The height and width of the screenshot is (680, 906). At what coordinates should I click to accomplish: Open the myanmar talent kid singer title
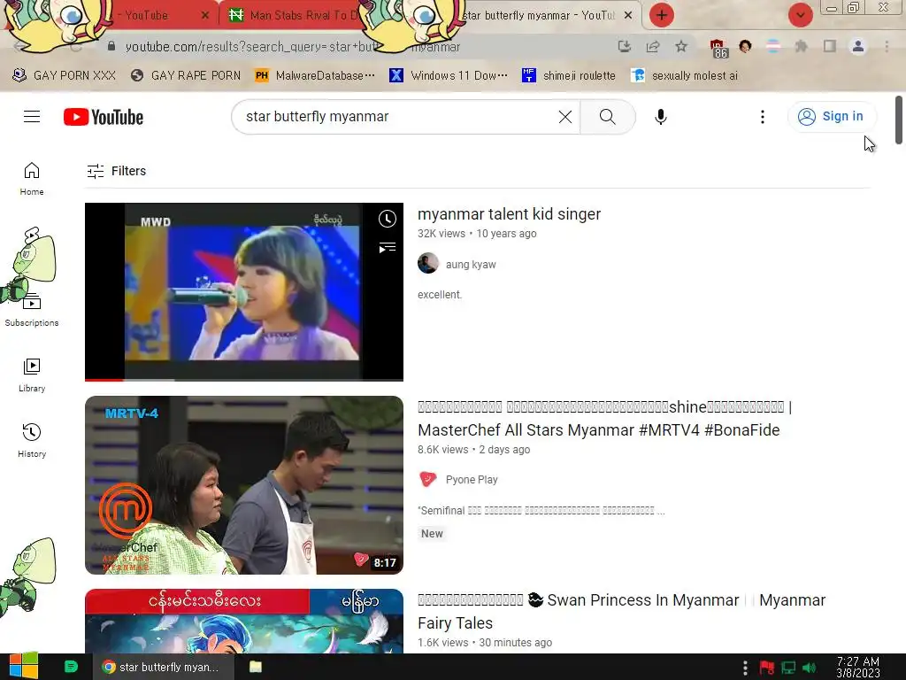(509, 214)
